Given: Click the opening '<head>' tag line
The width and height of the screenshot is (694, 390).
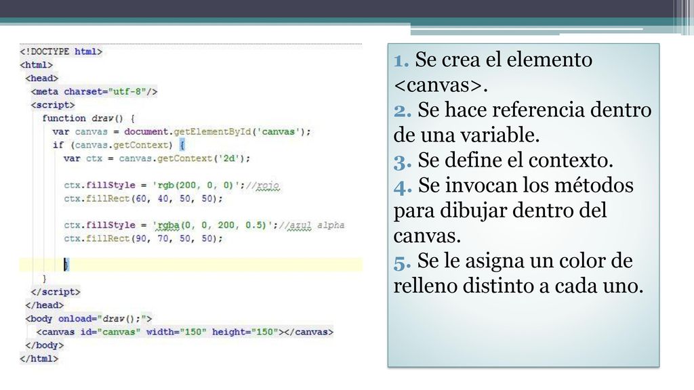Looking at the screenshot, I should [41, 79].
